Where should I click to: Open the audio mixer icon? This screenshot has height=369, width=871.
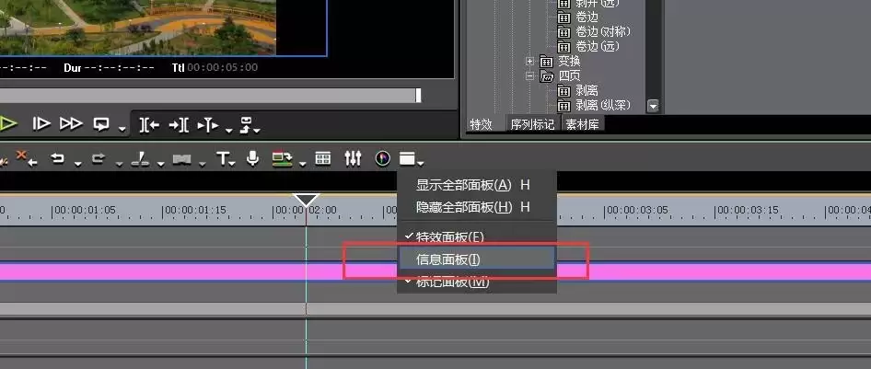click(x=353, y=158)
